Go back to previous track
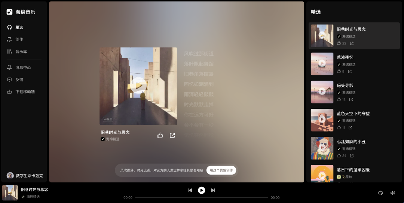The image size is (404, 203). tap(190, 190)
